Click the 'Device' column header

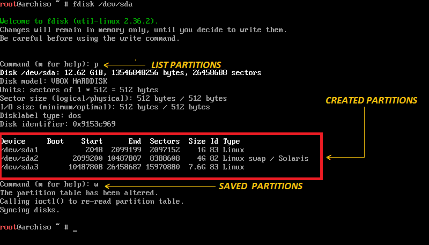[x=13, y=141]
